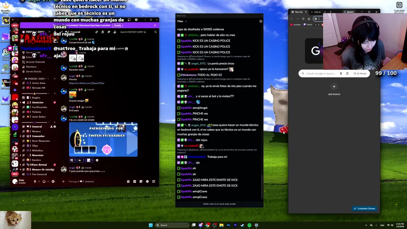
Task: Click AI Mode button in Google search
Action: point(360,73)
